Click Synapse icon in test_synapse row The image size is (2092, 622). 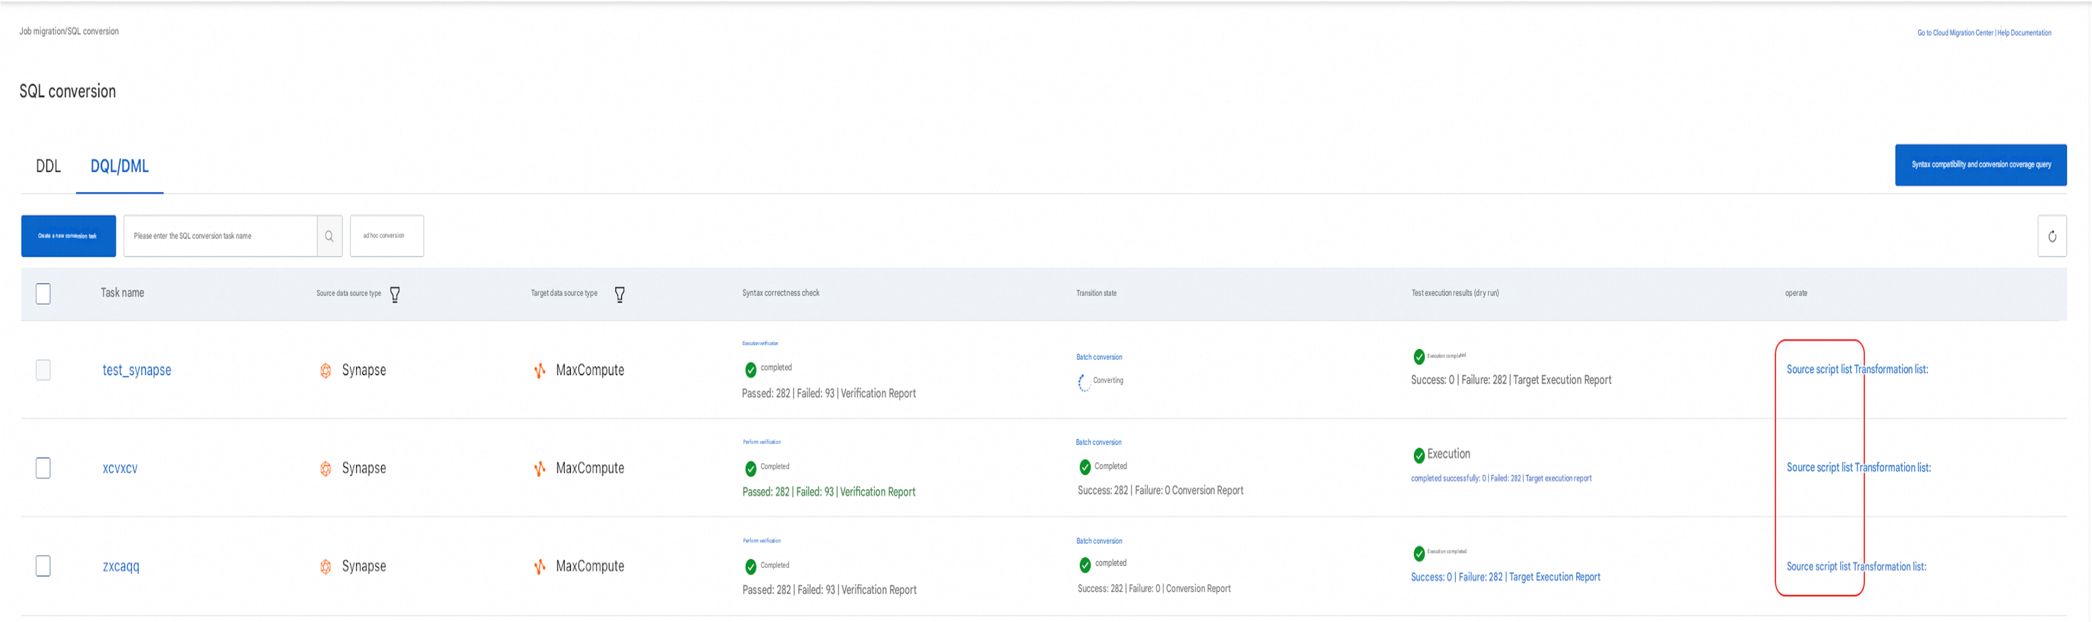[326, 370]
